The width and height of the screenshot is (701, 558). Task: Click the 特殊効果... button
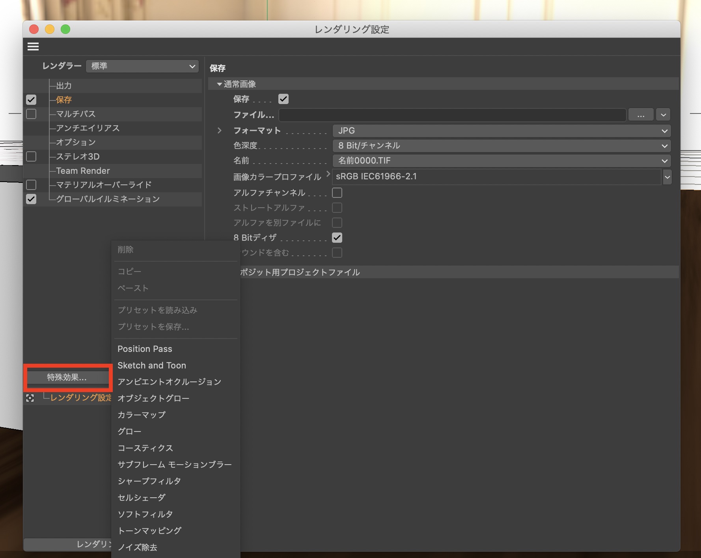click(67, 377)
